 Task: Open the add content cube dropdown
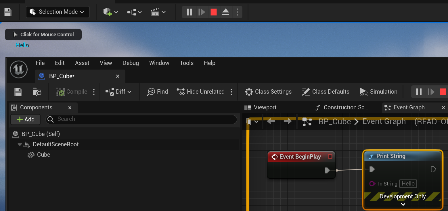coord(111,12)
